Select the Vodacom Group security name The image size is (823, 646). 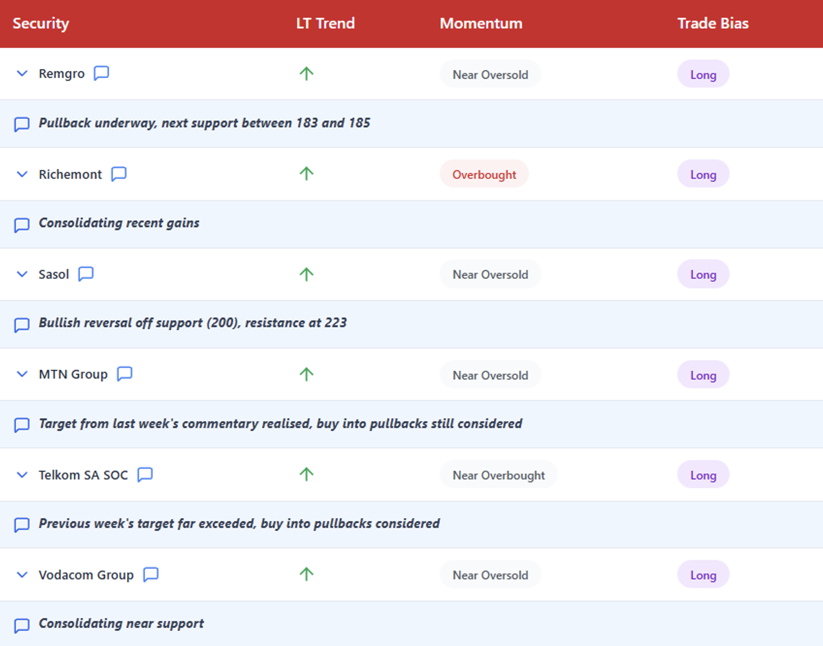click(86, 575)
